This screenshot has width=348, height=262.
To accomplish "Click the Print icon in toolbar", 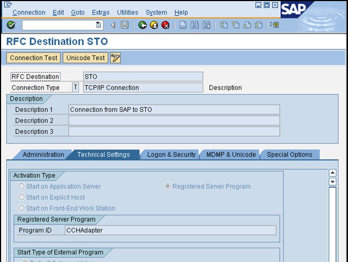I will click(183, 25).
